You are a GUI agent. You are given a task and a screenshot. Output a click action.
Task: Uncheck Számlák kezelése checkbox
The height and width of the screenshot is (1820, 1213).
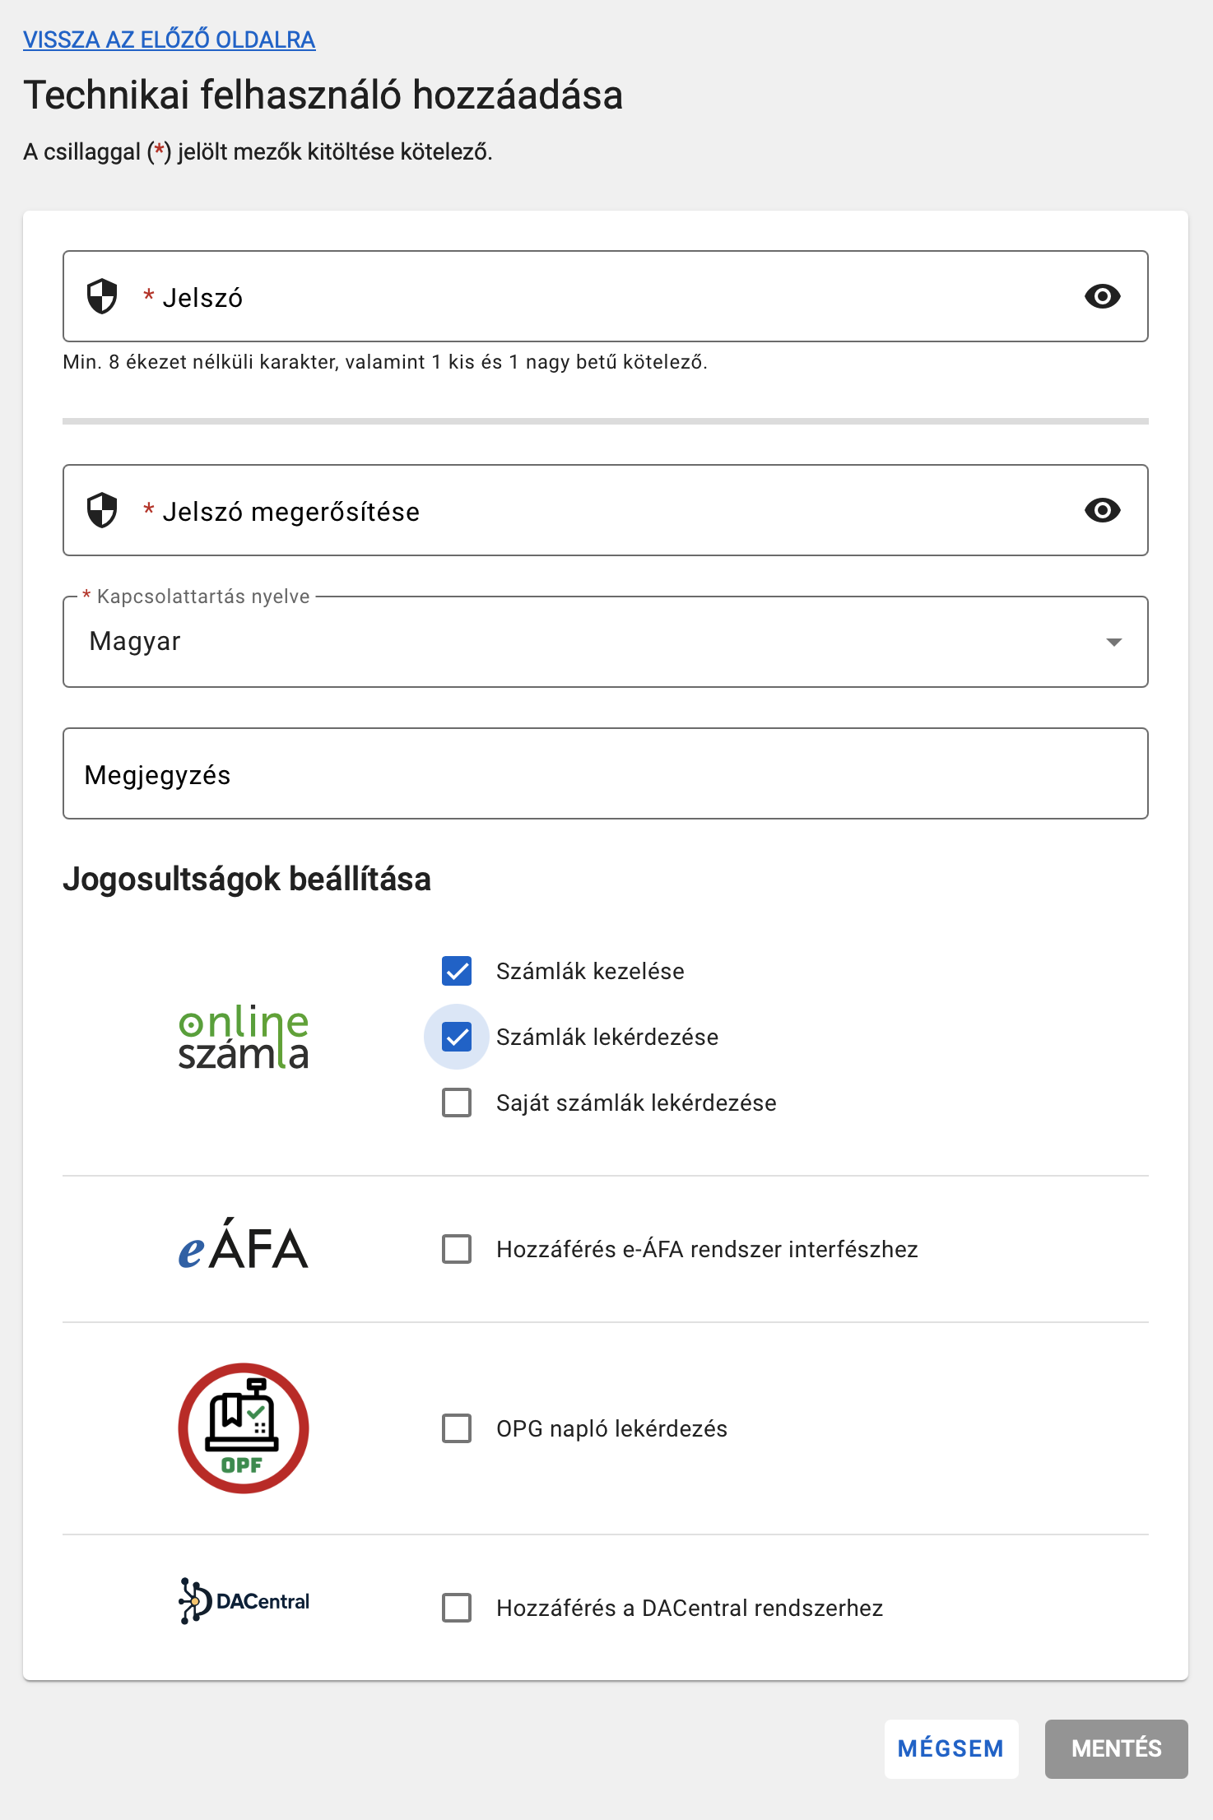[457, 971]
